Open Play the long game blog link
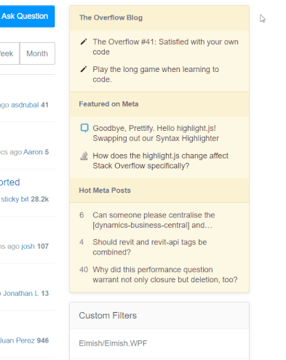Image resolution: width=286 pixels, height=360 pixels. coord(156,74)
